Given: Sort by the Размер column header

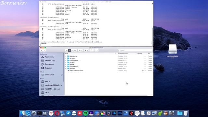Looking at the screenshot, I should click(140, 54).
